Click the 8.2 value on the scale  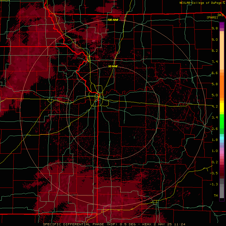[x=215, y=50]
